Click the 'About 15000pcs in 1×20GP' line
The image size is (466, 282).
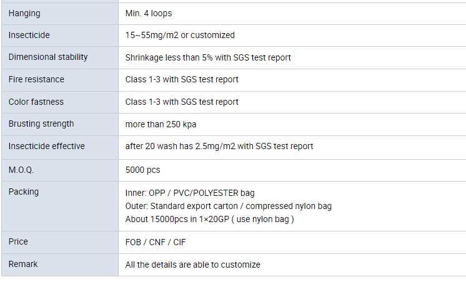click(209, 219)
